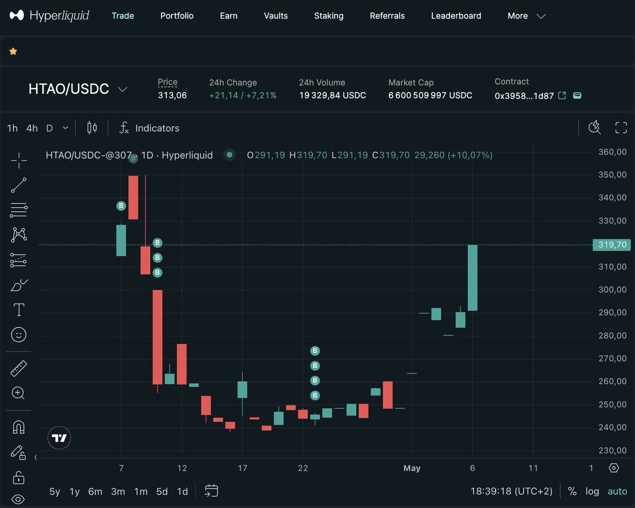
Task: Open the Vaults page
Action: (x=276, y=16)
